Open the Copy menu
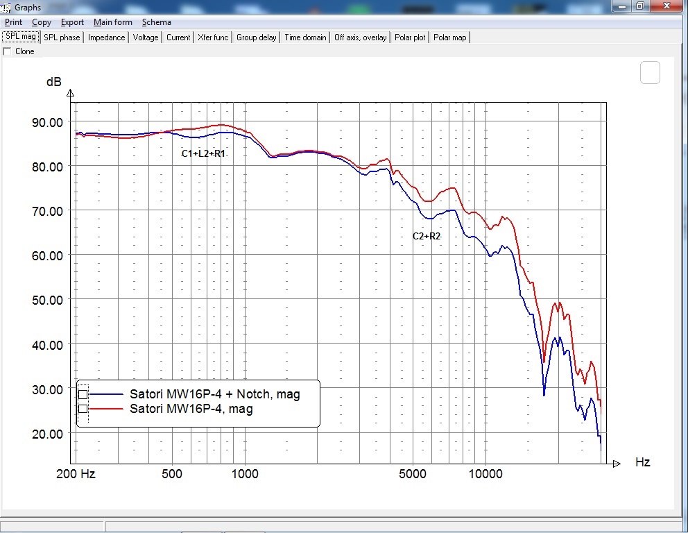Viewport: 688px width, 533px height. (x=41, y=22)
